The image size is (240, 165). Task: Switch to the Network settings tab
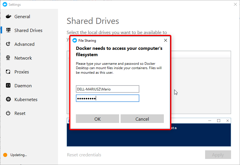23,58
